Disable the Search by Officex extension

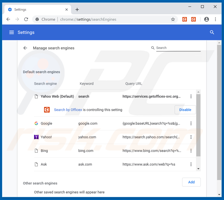coord(185,110)
